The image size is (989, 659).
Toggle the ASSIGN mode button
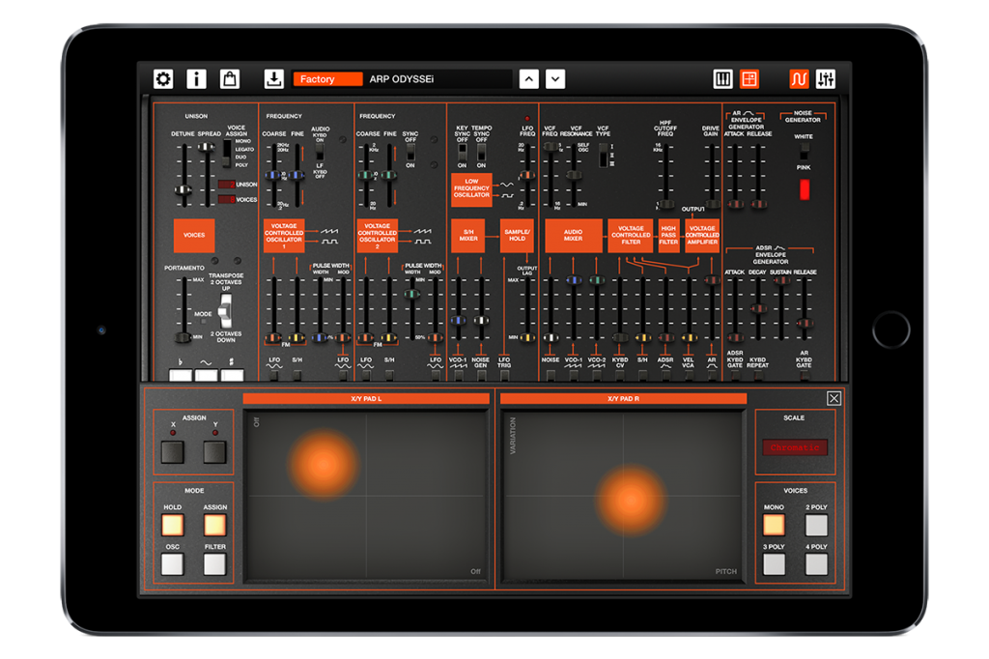(x=214, y=526)
